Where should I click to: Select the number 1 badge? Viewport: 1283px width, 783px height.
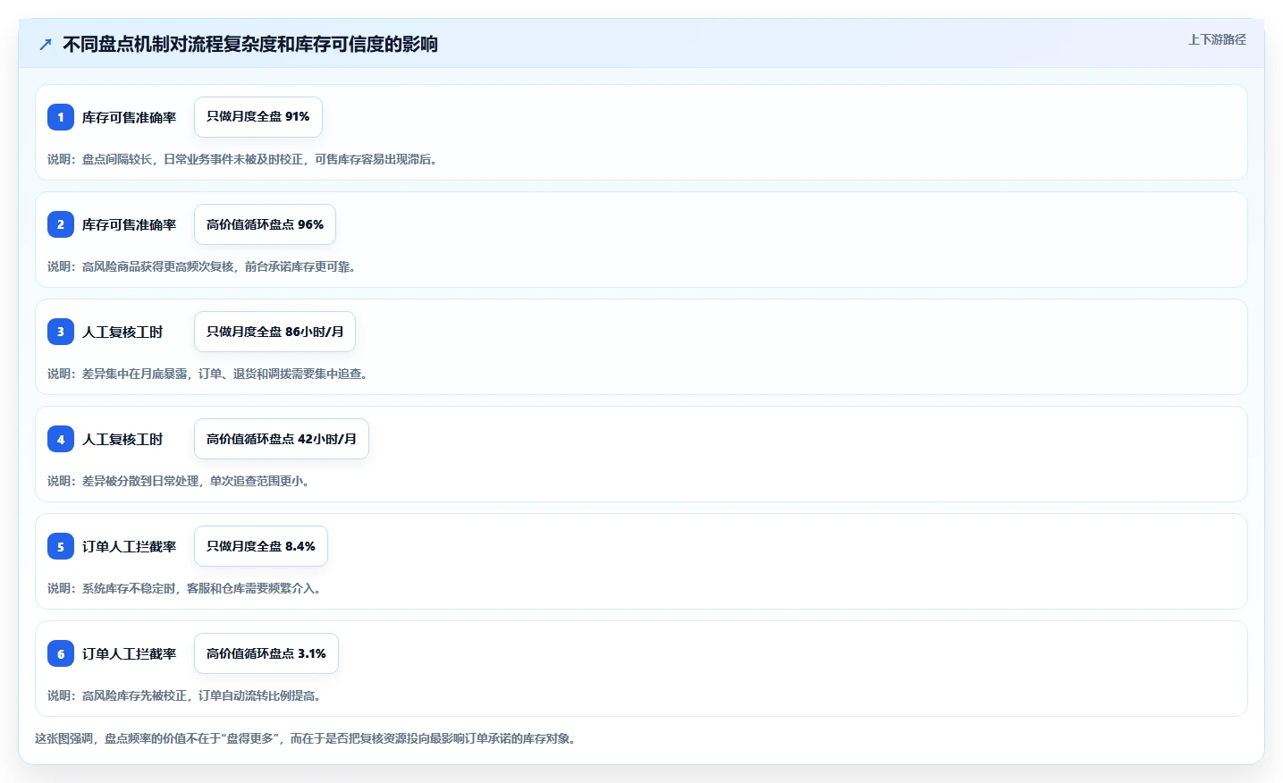tap(61, 117)
